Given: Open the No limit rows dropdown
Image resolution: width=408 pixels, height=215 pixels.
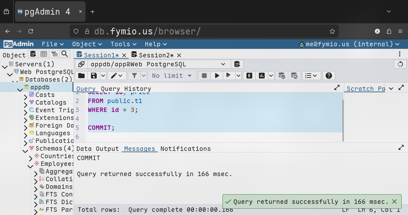Looking at the screenshot, I should pyautogui.click(x=172, y=76).
